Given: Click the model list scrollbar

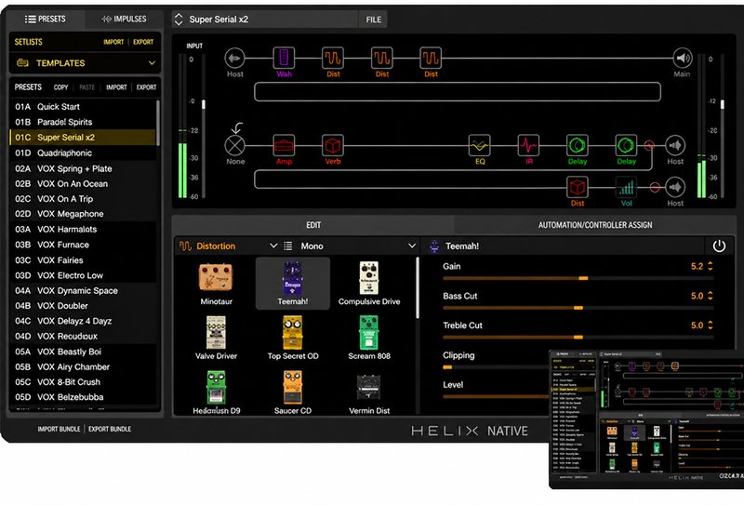Looking at the screenshot, I should point(418,287).
